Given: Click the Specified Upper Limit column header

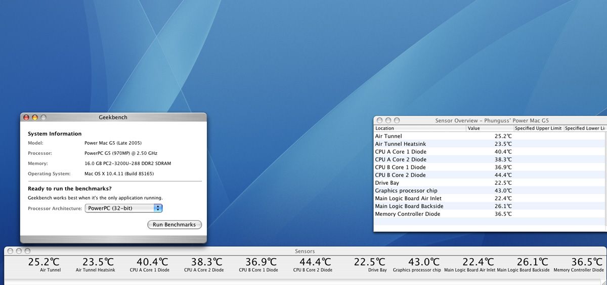Looking at the screenshot, I should [538, 128].
